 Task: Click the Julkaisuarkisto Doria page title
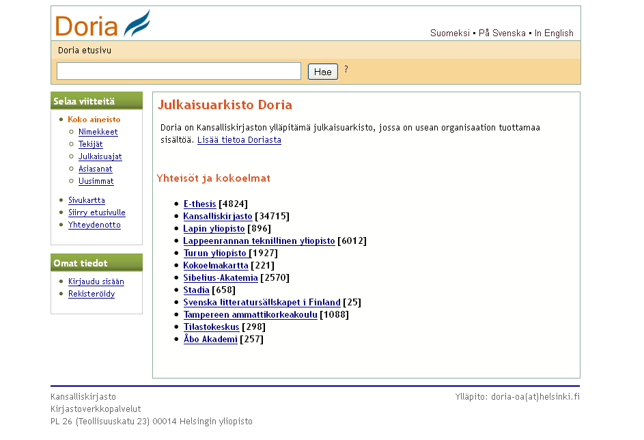225,105
